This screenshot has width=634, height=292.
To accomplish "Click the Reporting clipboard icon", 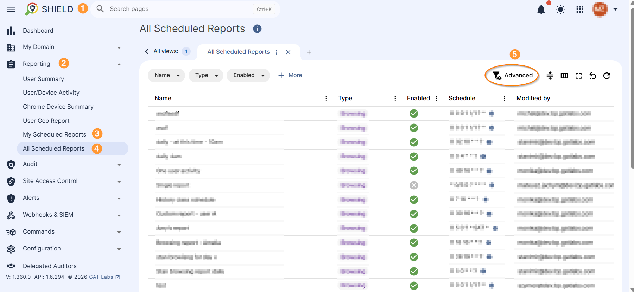I will click(11, 64).
